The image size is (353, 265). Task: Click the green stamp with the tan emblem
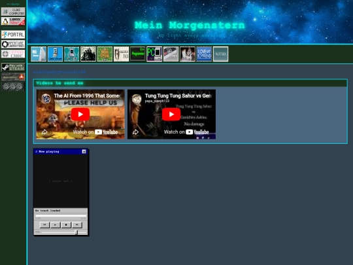(105, 54)
